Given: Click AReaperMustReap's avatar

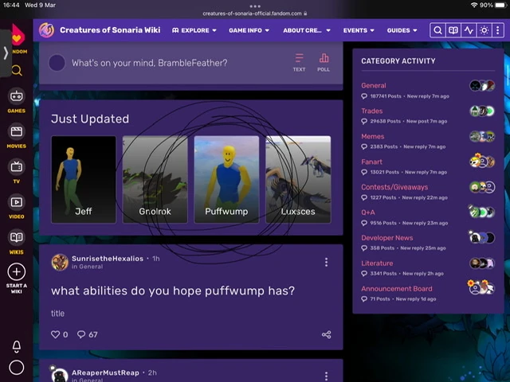Looking at the screenshot, I should click(x=59, y=375).
